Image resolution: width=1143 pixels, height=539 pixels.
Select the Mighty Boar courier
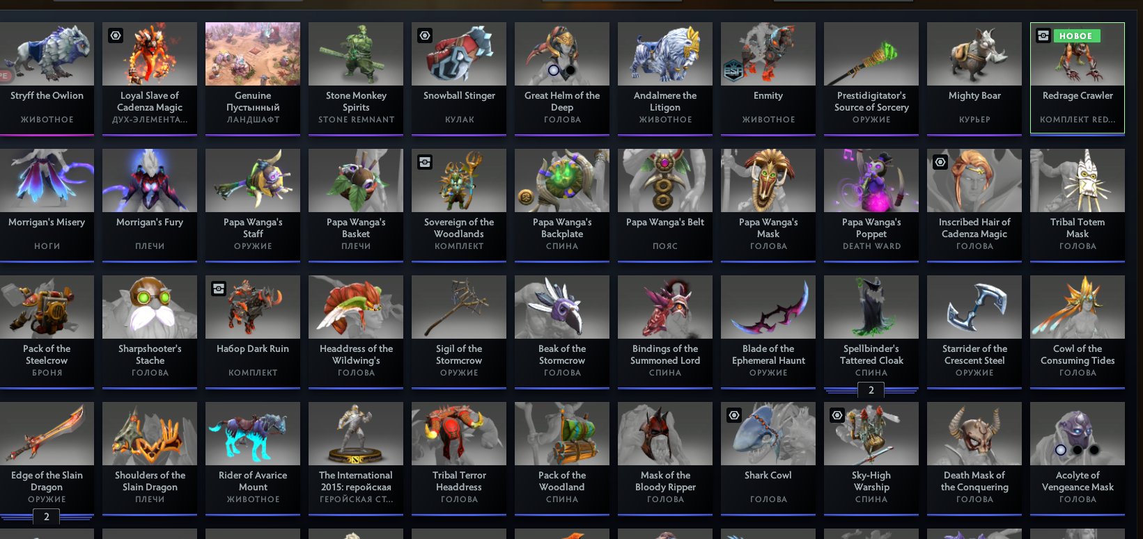(x=974, y=78)
